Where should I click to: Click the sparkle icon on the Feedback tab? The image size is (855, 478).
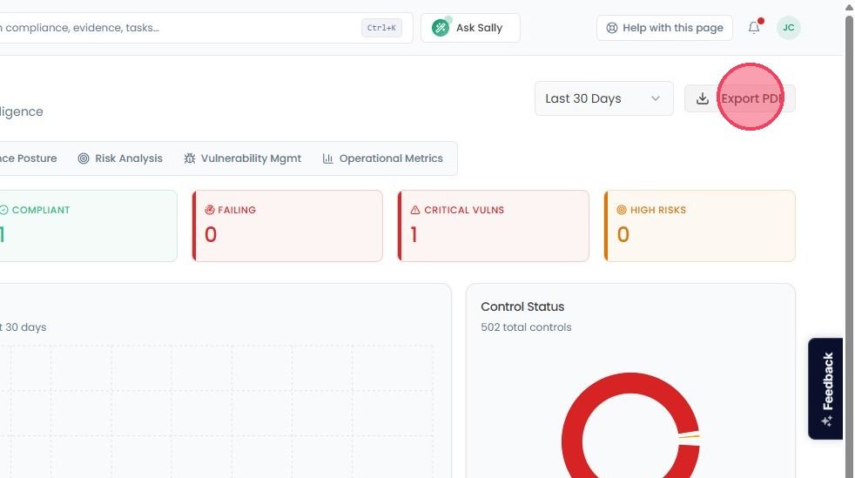click(x=826, y=421)
